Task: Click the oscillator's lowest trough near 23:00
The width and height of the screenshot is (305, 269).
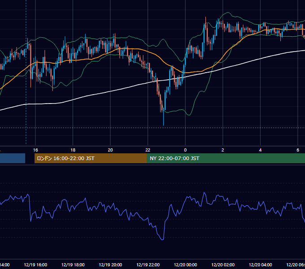Action: point(162,240)
